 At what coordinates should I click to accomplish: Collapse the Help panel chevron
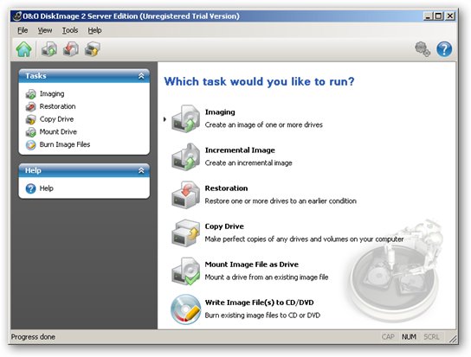141,170
